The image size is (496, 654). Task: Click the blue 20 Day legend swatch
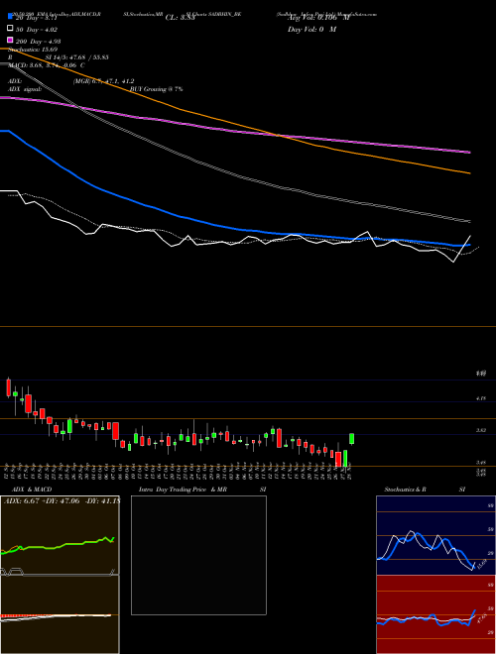(x=10, y=17)
